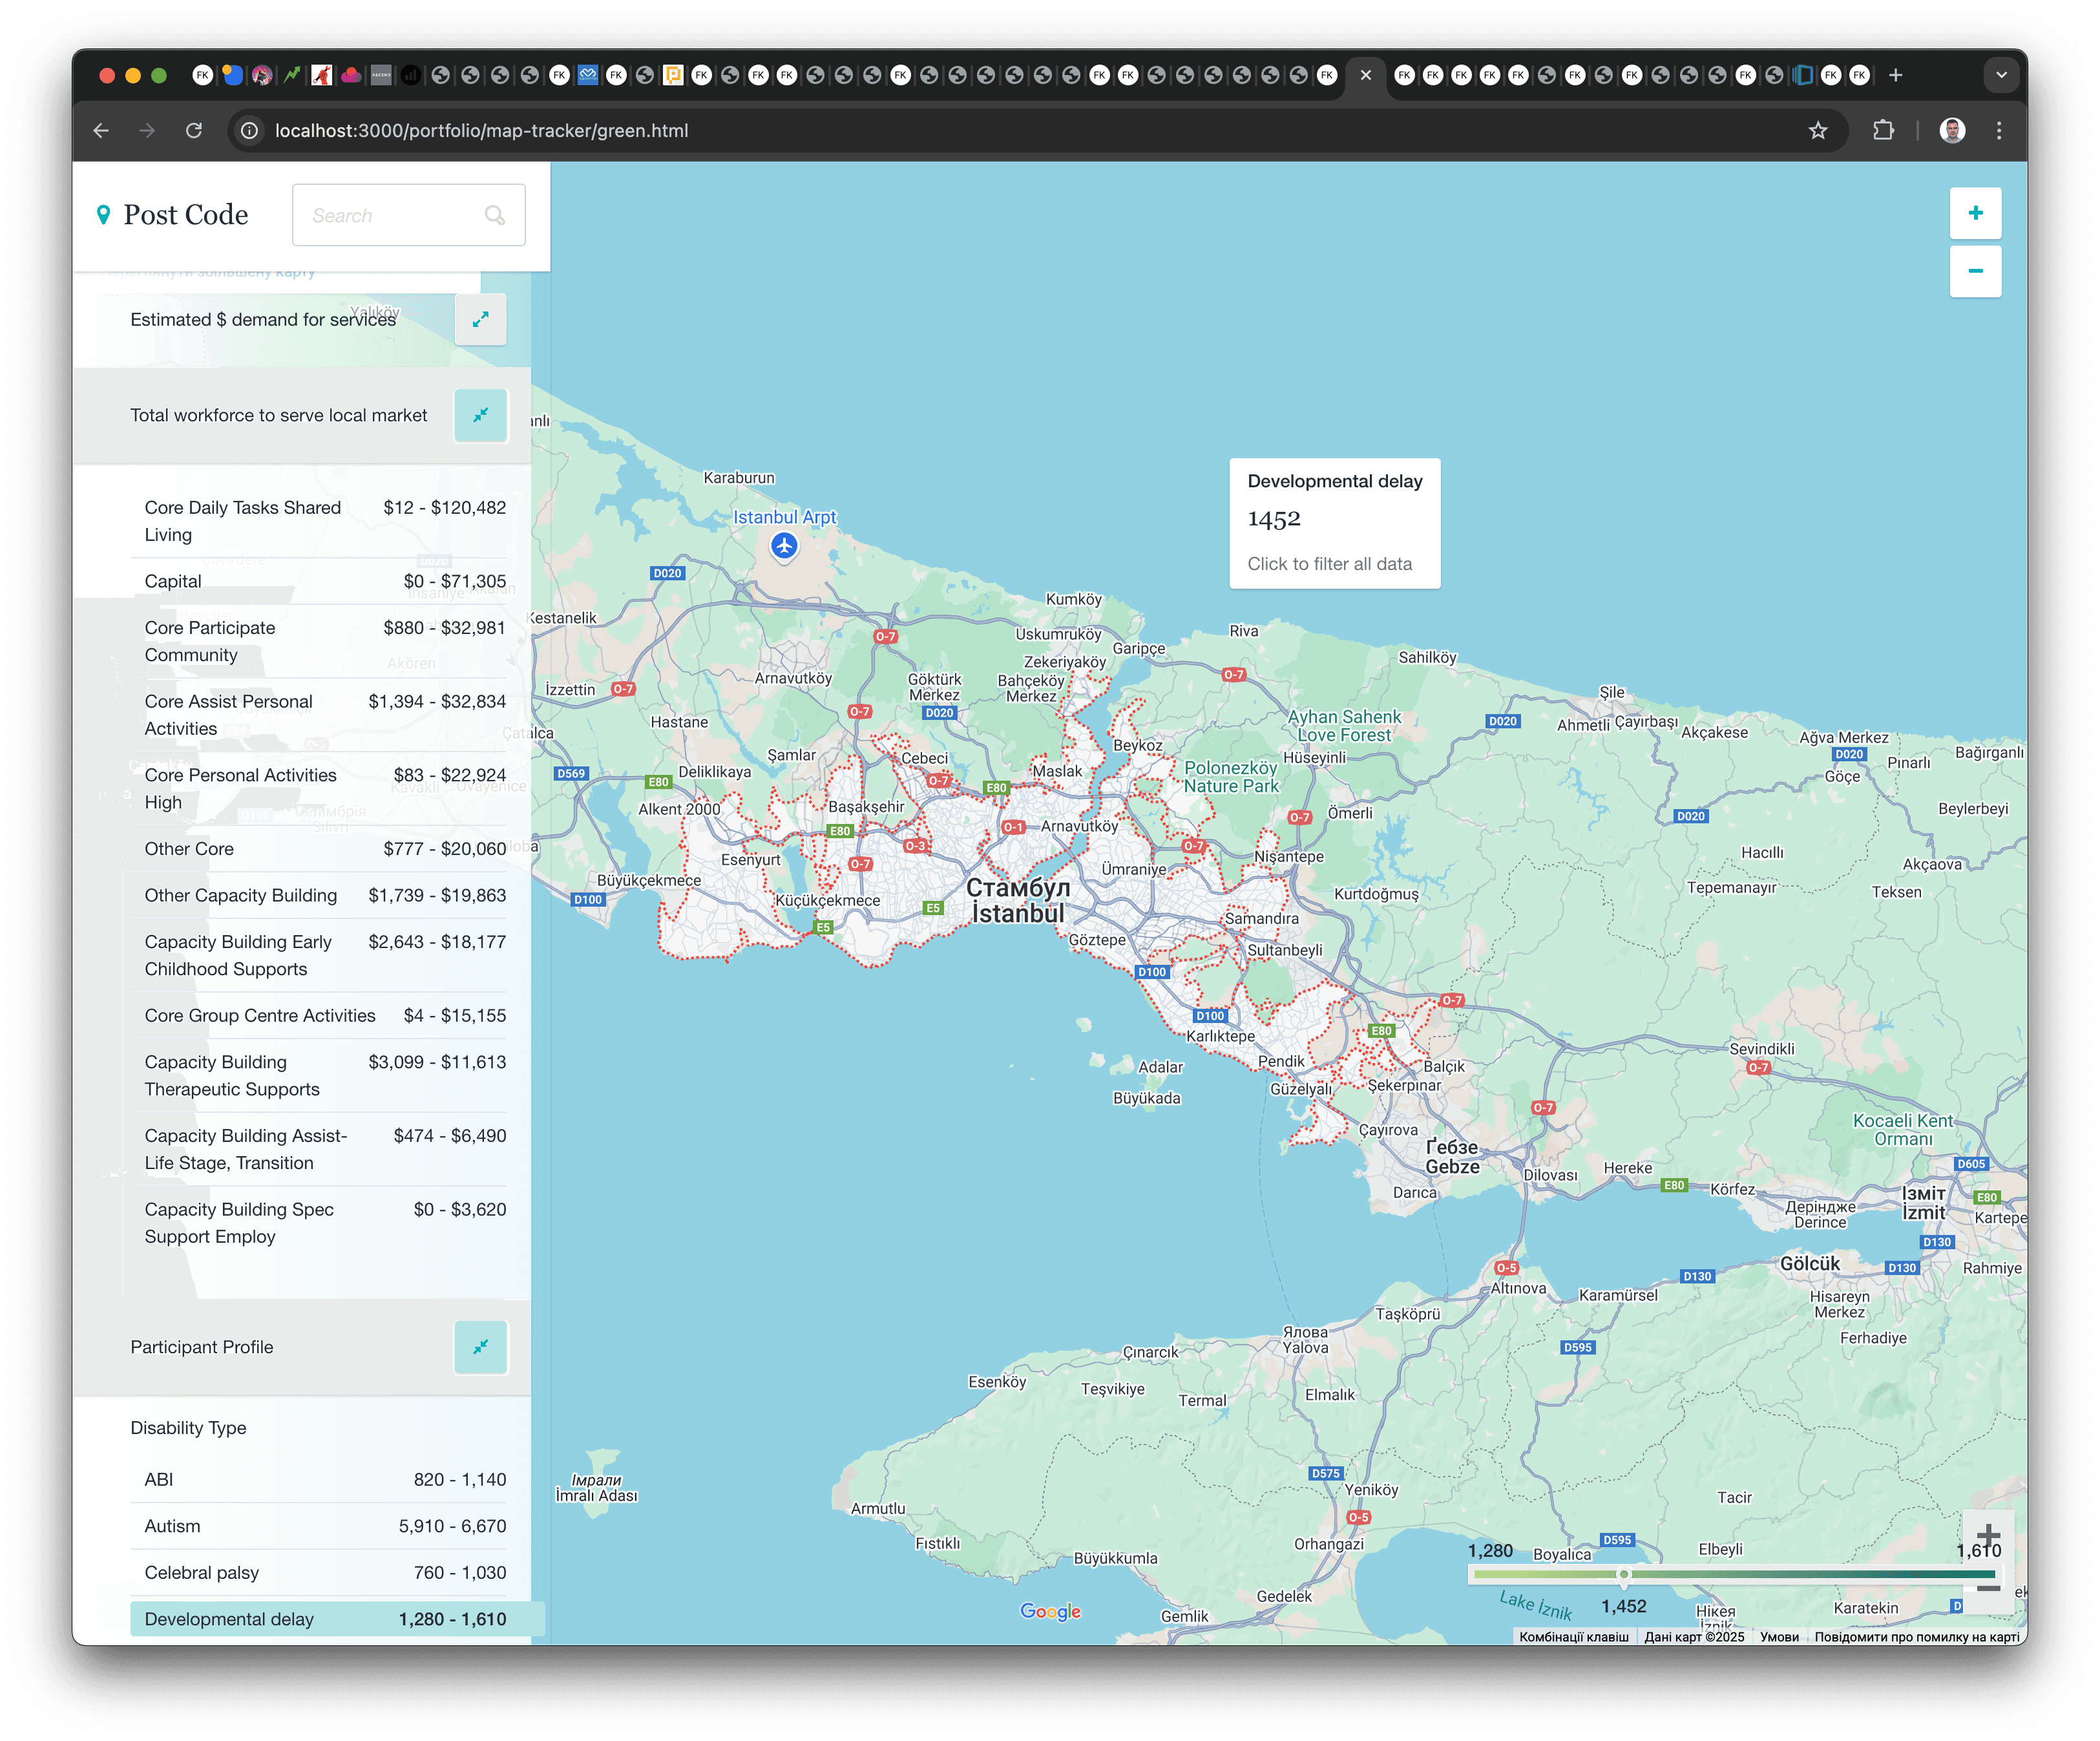Screen dimensions: 2100x1741
Task: Open the tab search dropdown chevron
Action: click(2001, 75)
